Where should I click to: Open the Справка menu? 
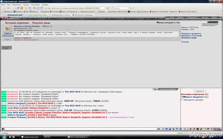pyautogui.click(x=45, y=5)
